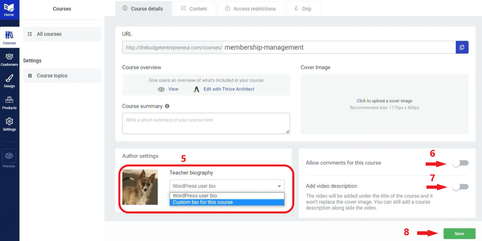Click the Preview eye icon
Screen dimensions: 482x241
[9, 156]
